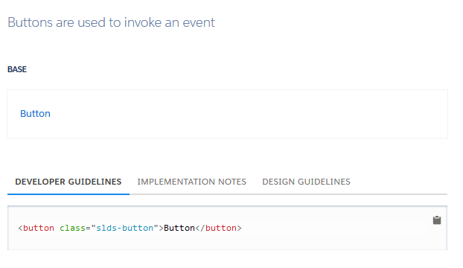Click the word "Buttons" starting the heading
The height and width of the screenshot is (268, 463).
click(x=30, y=22)
